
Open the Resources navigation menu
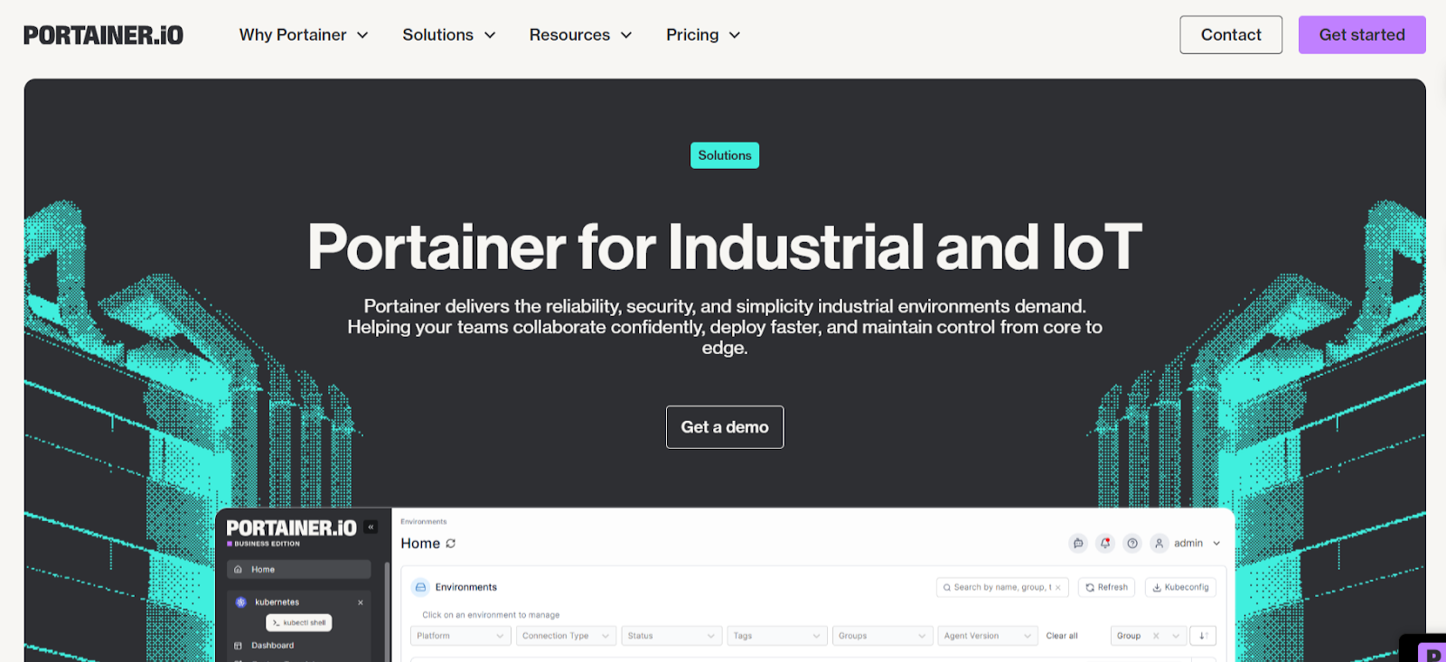tap(580, 35)
